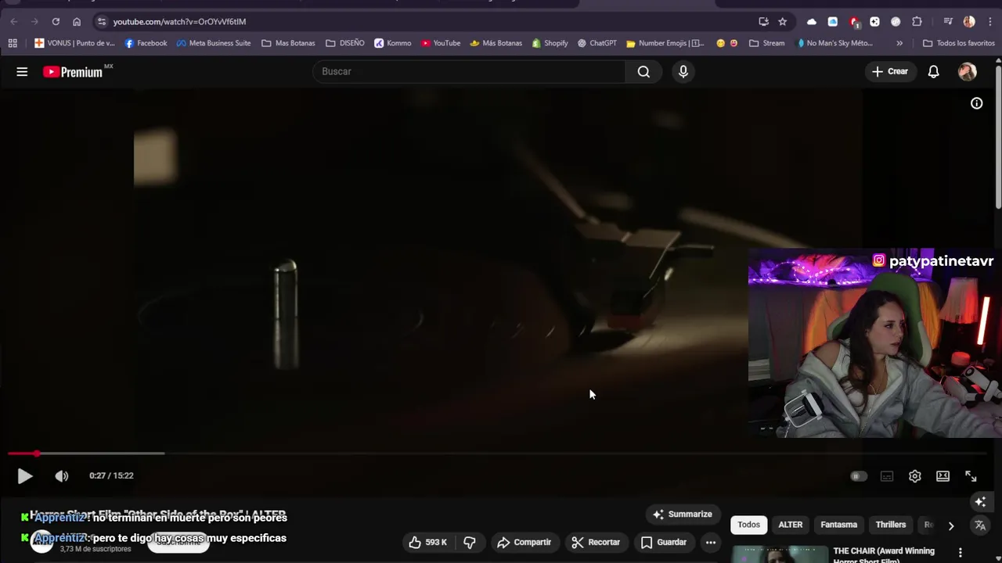Viewport: 1002px width, 563px height.
Task: Open options for THE CHAIR video
Action: [x=961, y=554]
